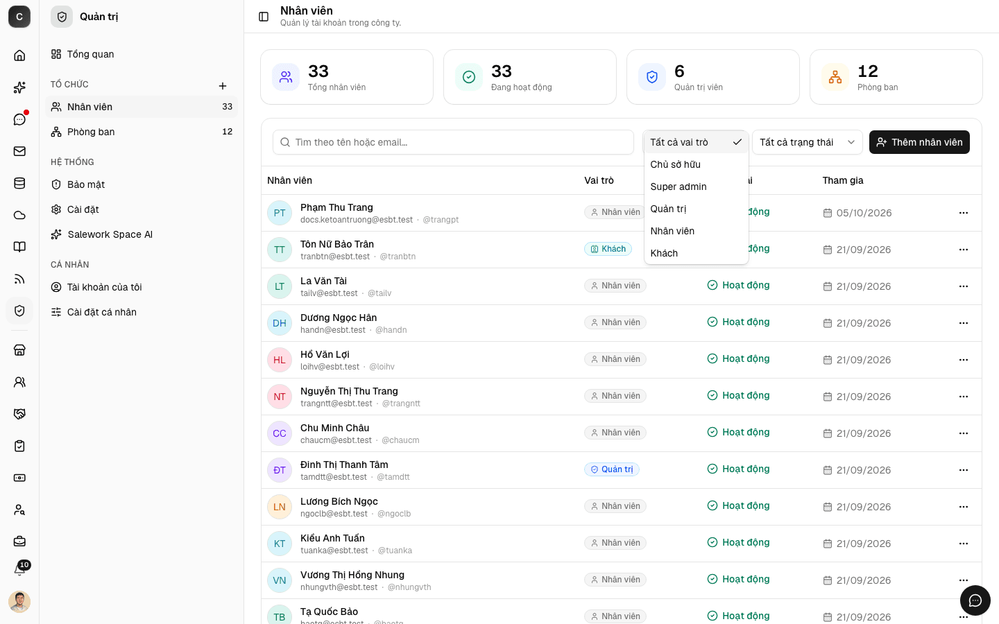Choose Khách option in role dropdown list

(696, 253)
